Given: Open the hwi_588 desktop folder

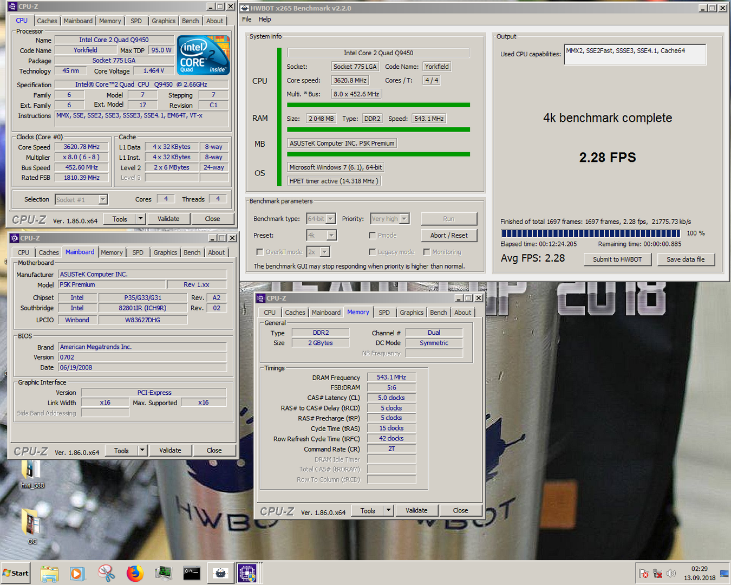Looking at the screenshot, I should pyautogui.click(x=32, y=474).
